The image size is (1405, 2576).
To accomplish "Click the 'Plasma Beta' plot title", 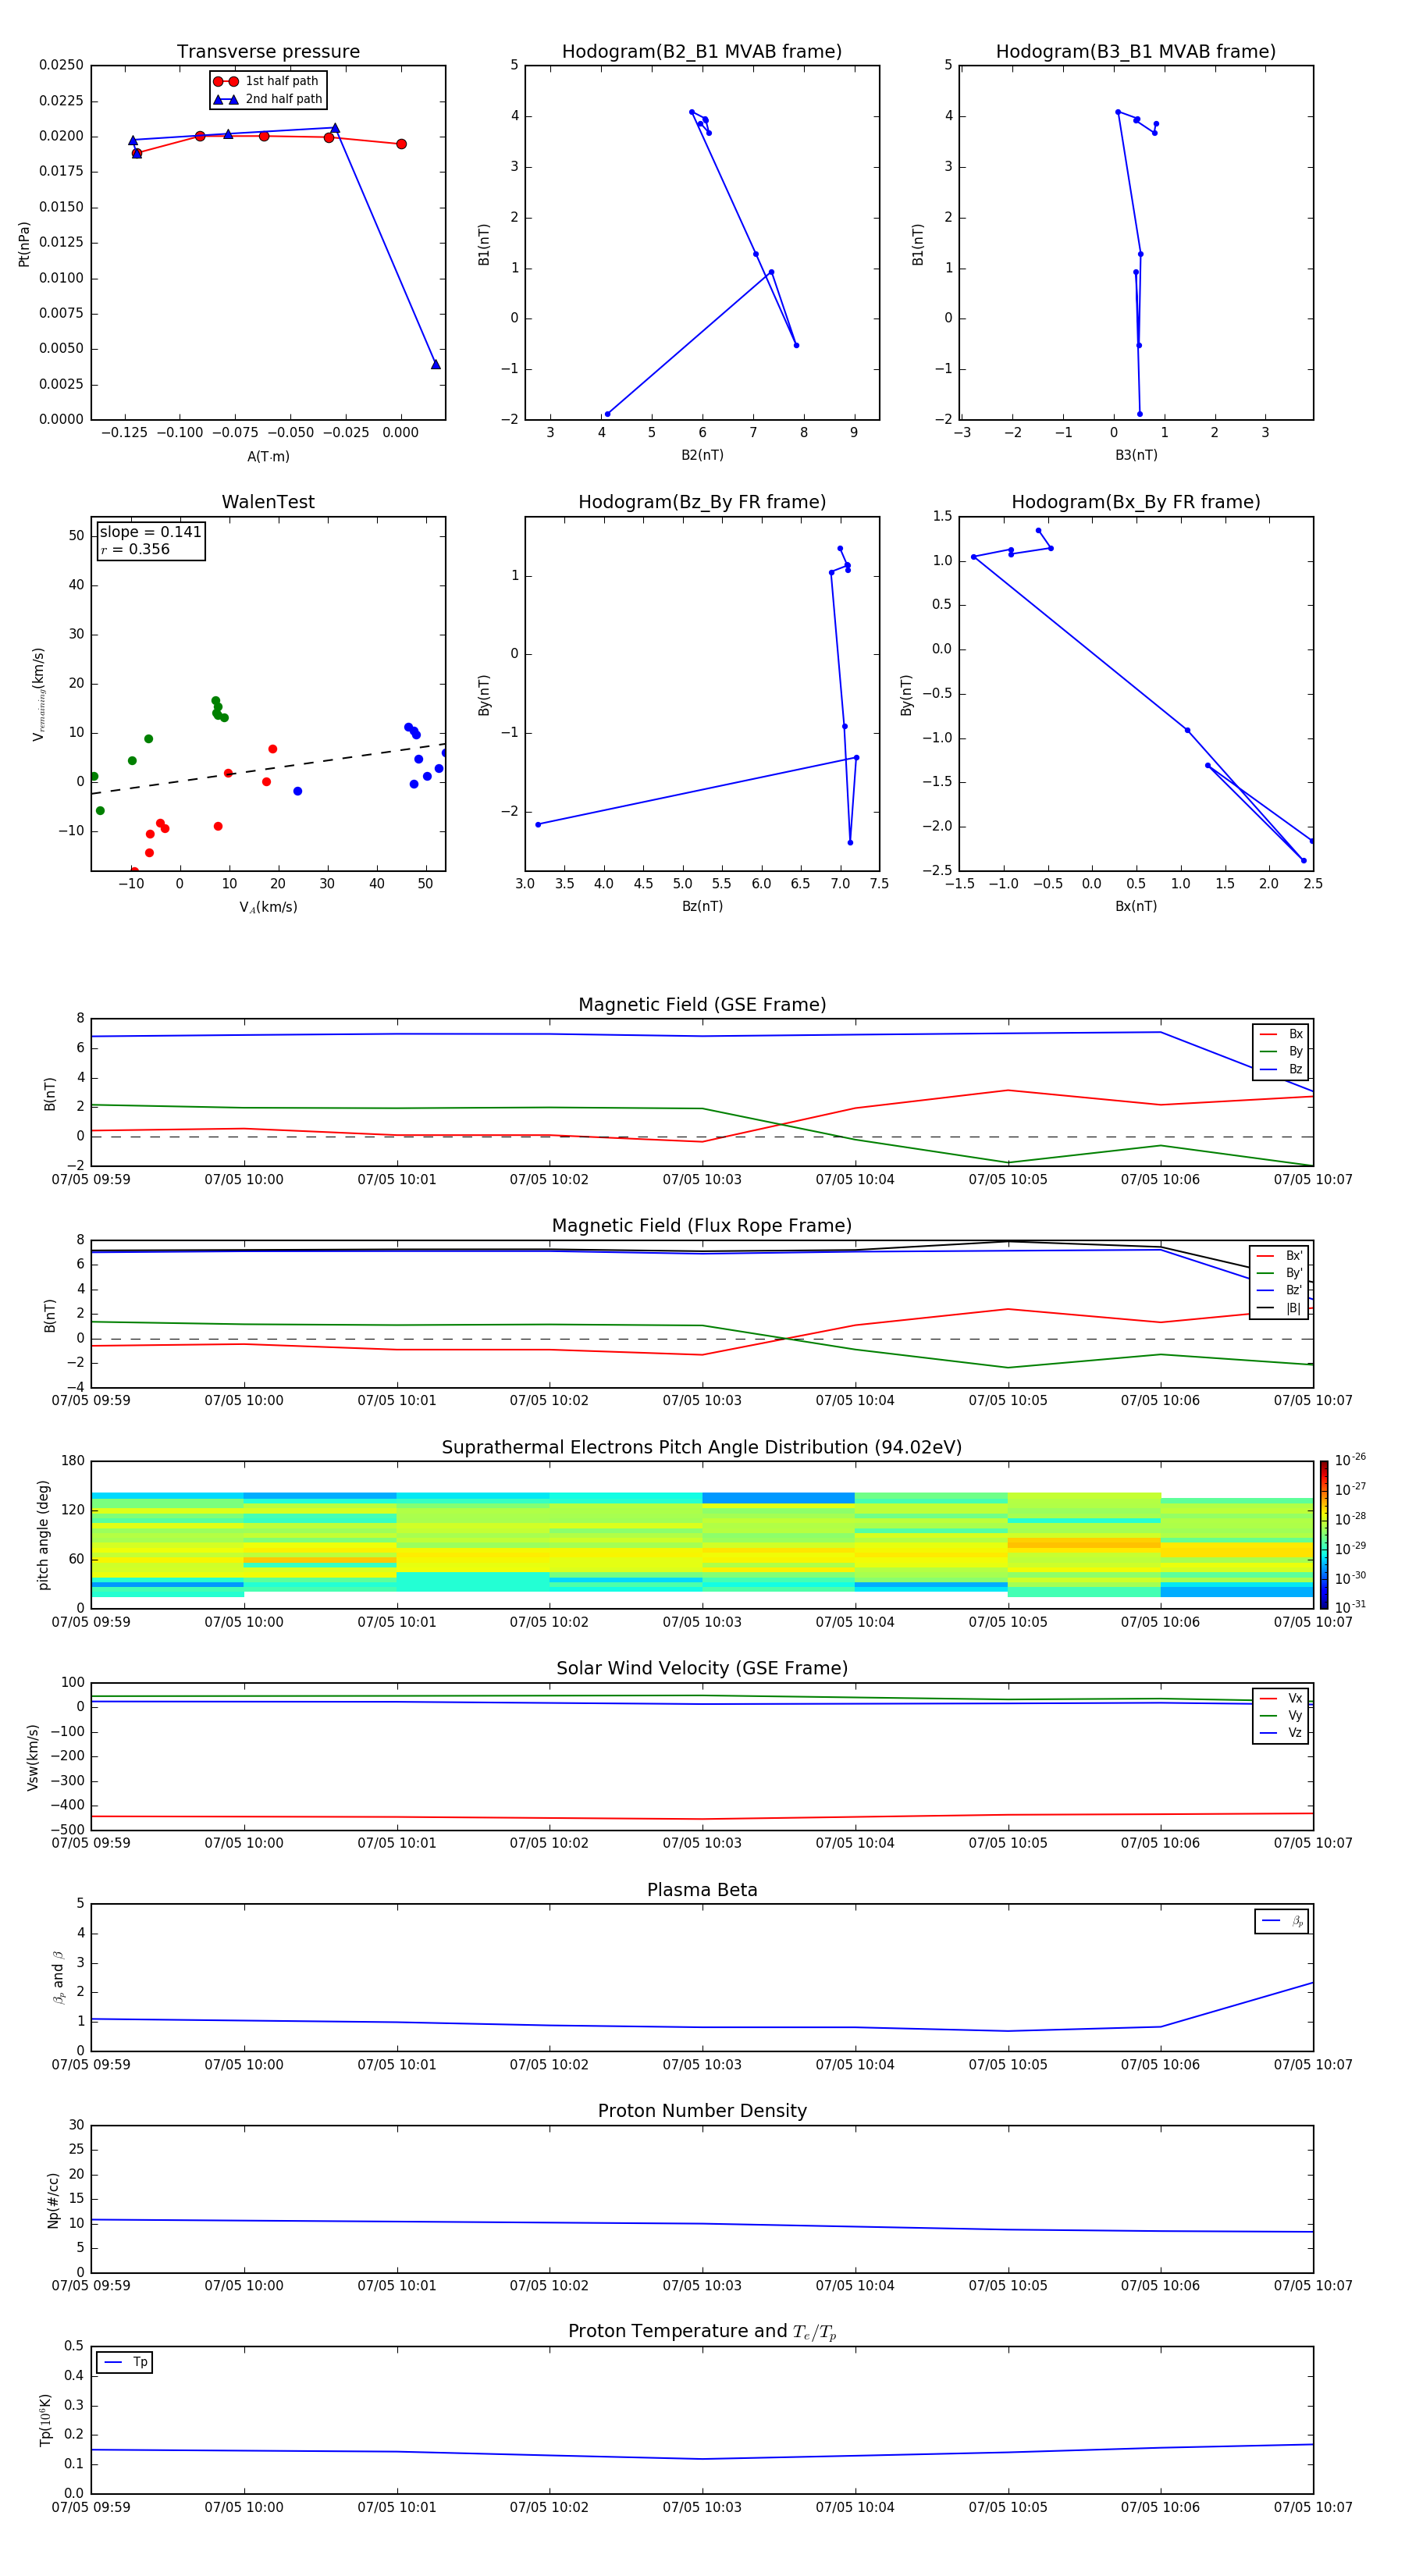I will point(702,1891).
